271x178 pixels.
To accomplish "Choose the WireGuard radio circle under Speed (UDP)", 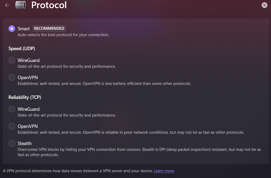I will [x=12, y=60].
